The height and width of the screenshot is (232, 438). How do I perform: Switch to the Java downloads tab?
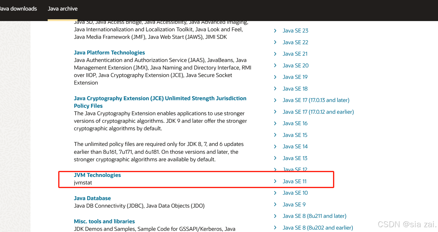click(18, 9)
